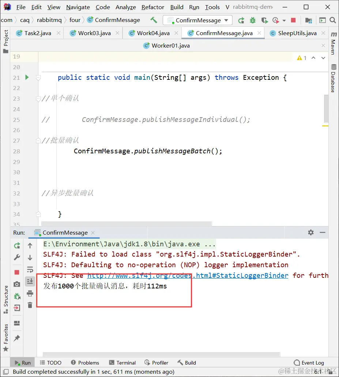Open the Problems tool window

point(85,363)
